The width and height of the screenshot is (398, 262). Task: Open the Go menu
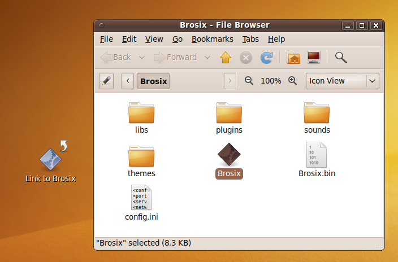pos(178,39)
